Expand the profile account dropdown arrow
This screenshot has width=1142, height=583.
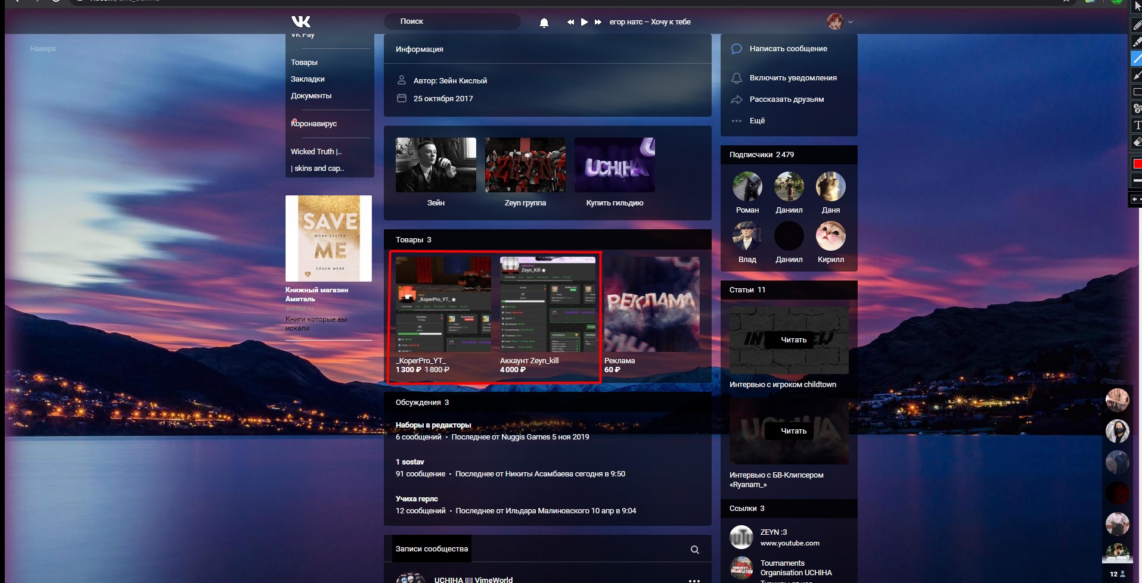[x=851, y=22]
